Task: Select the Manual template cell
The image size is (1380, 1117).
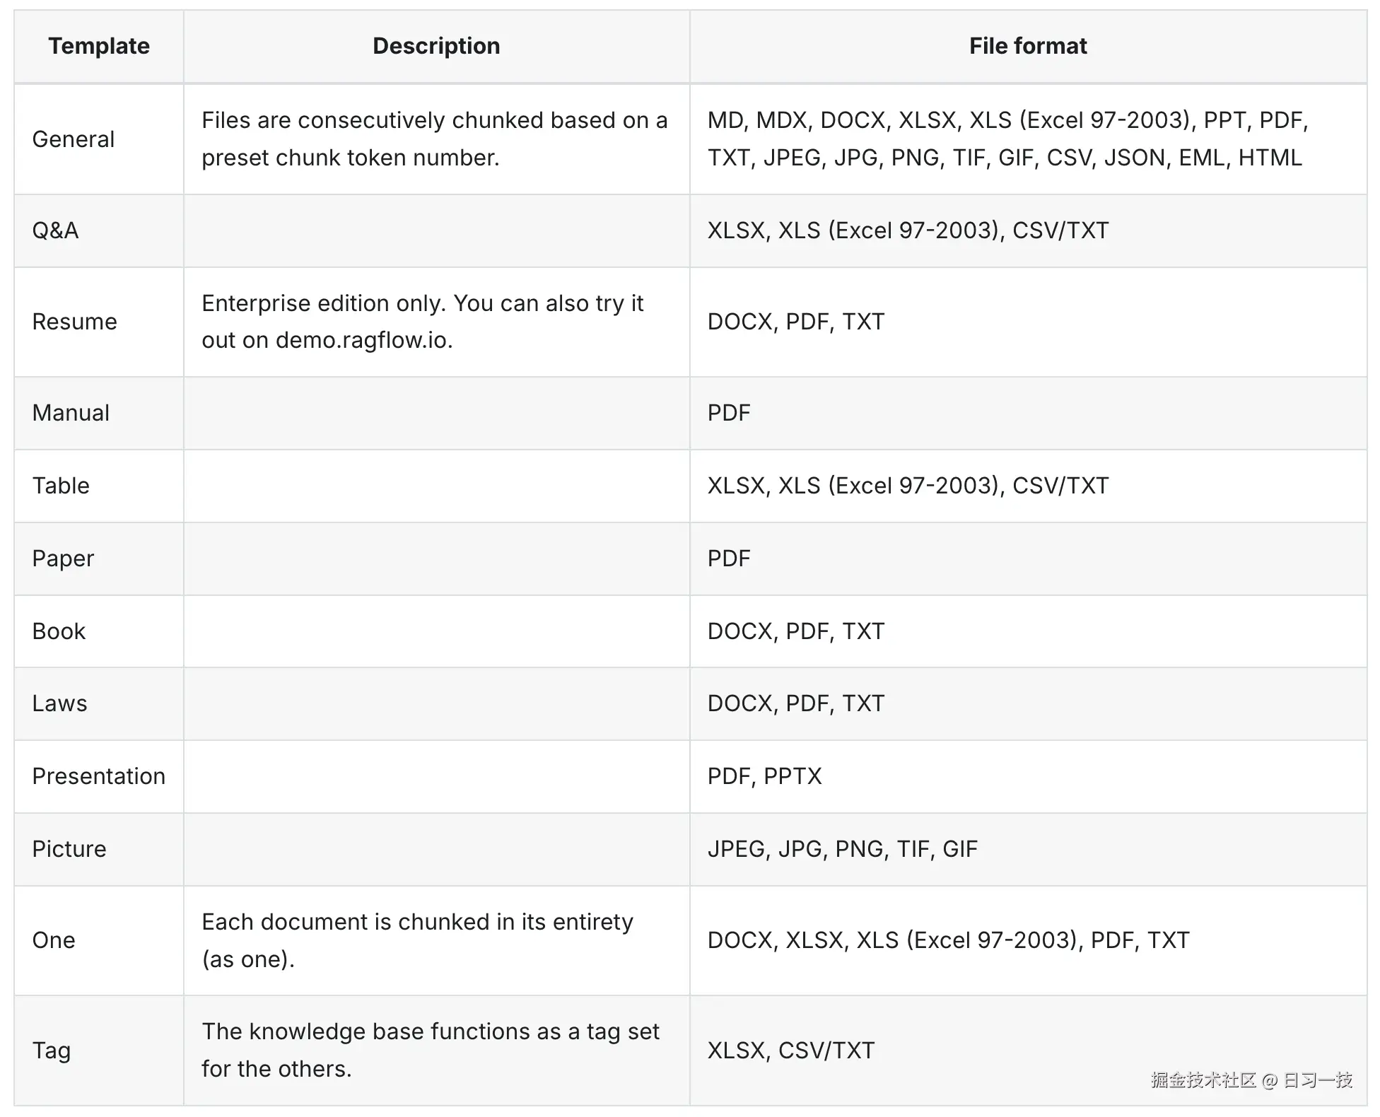Action: click(x=71, y=413)
